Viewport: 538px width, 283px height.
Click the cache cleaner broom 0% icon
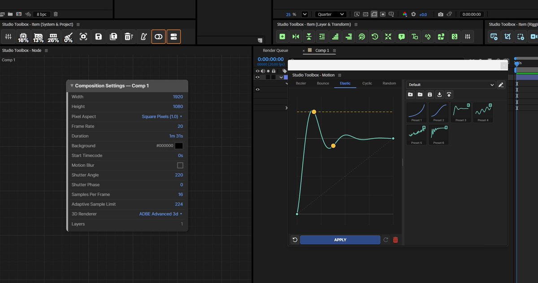click(x=68, y=37)
